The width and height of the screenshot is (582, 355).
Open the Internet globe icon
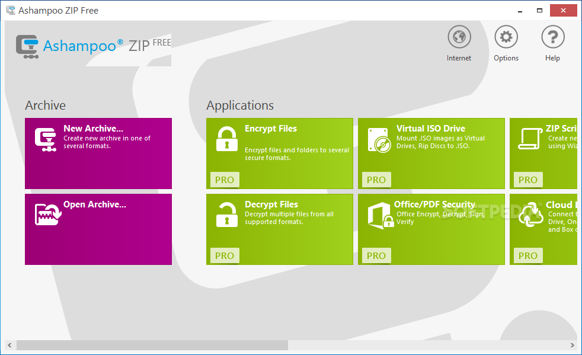[x=459, y=37]
